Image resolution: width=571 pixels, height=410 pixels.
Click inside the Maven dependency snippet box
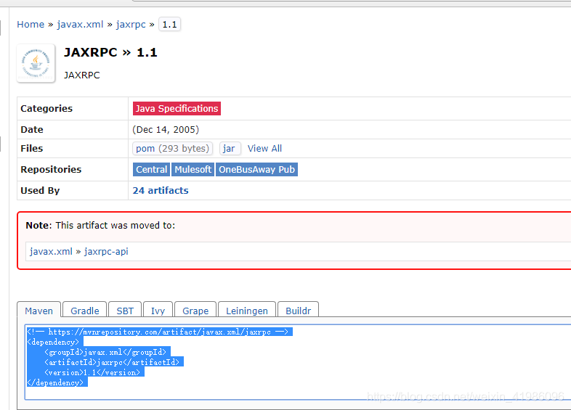298,362
